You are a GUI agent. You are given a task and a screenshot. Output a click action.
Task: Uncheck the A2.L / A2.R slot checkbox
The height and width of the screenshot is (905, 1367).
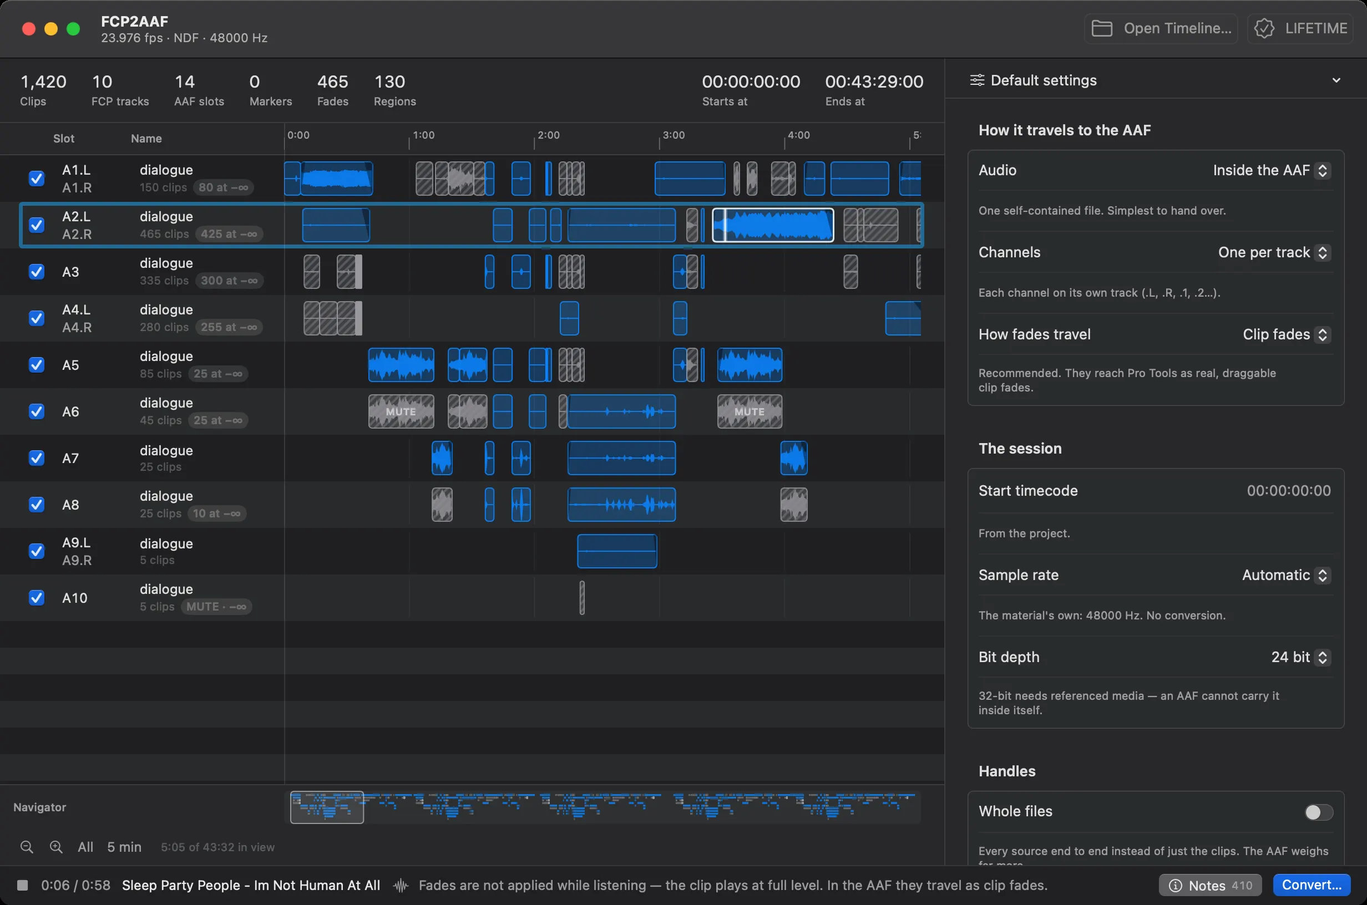pos(37,225)
